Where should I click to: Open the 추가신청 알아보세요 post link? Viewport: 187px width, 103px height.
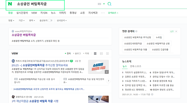point(40,65)
